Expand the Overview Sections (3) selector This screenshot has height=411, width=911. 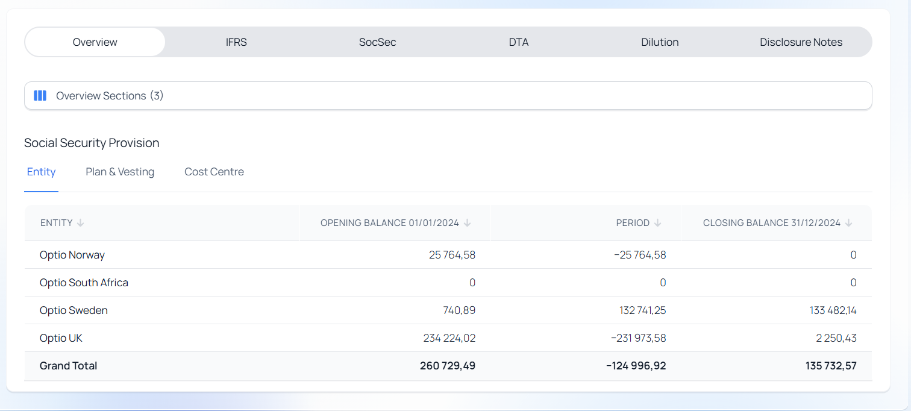[448, 96]
